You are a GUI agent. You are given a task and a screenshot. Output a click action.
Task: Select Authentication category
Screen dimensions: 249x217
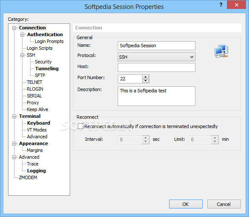pos(45,34)
